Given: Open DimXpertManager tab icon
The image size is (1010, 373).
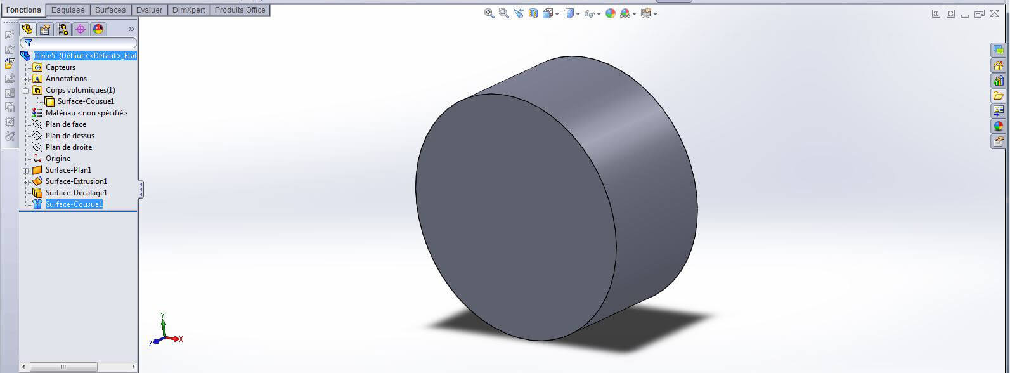Looking at the screenshot, I should point(81,29).
